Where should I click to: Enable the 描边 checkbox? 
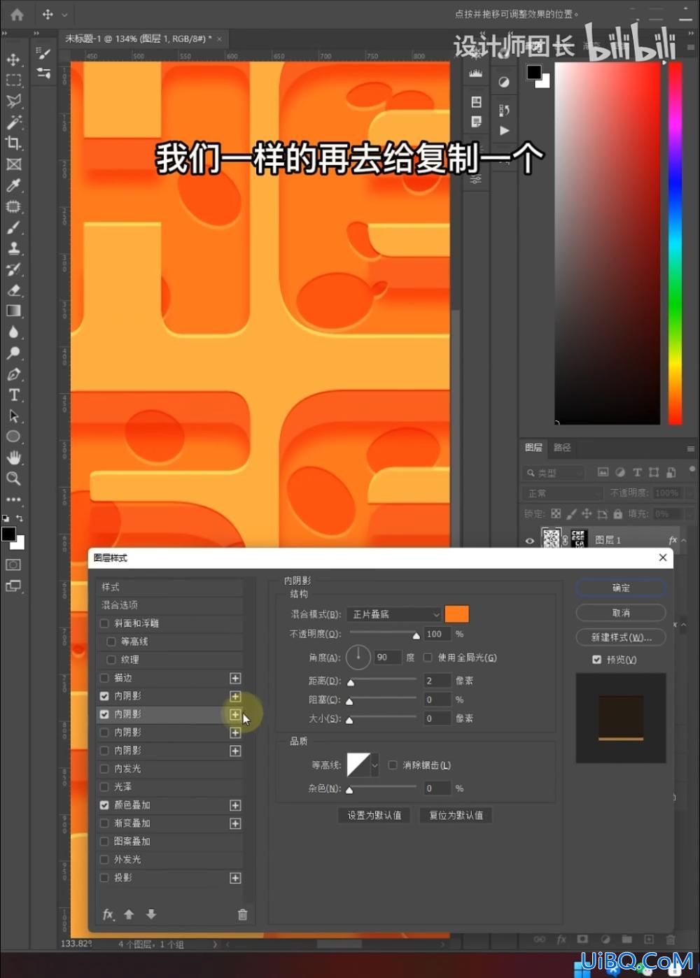click(x=104, y=678)
